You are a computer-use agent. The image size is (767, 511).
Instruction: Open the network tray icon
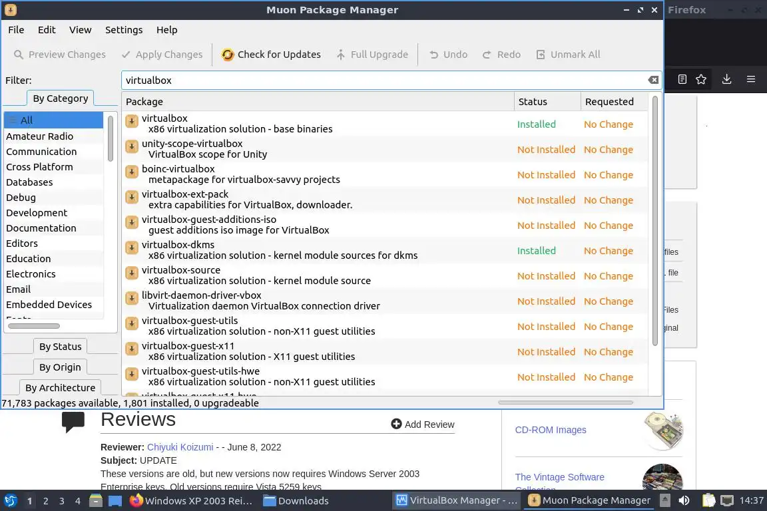click(x=727, y=500)
